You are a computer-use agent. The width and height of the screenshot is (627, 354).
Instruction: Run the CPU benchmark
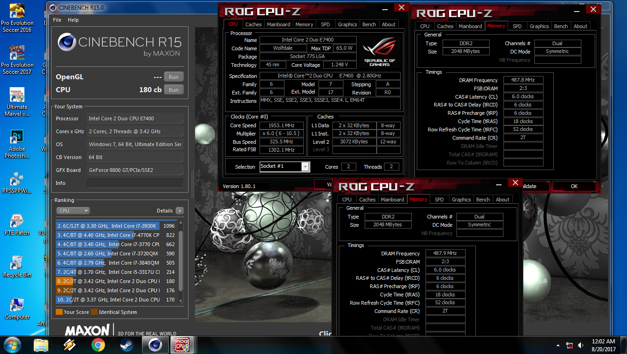point(173,90)
